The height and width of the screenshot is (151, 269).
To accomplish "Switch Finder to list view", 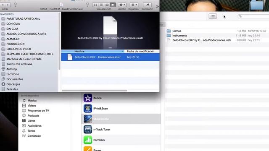I will pyautogui.click(x=101, y=5).
